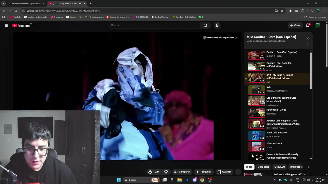
Task: Start voice search with microphone icon
Action: [217, 25]
